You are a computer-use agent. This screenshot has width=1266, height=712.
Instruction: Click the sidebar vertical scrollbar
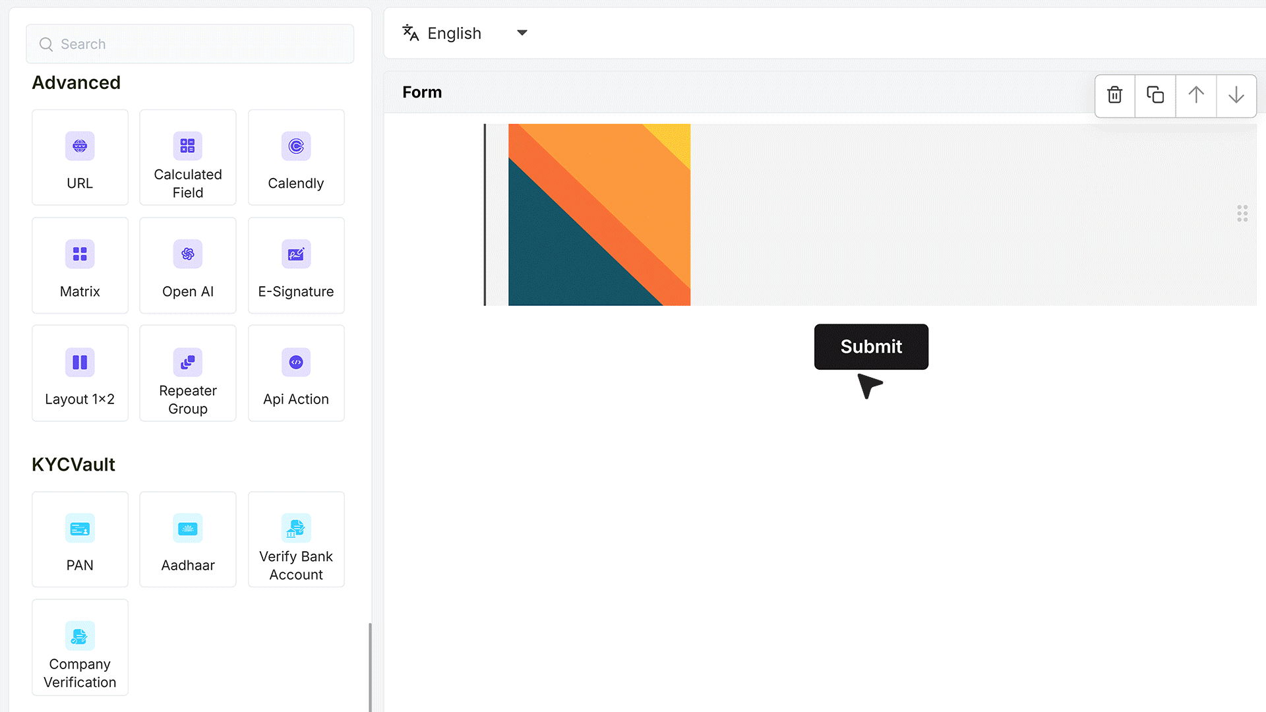[370, 666]
